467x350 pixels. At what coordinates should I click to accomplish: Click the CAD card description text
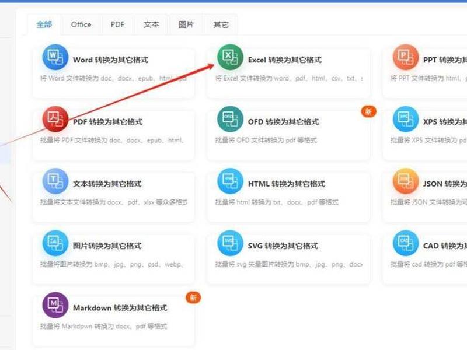click(x=428, y=264)
